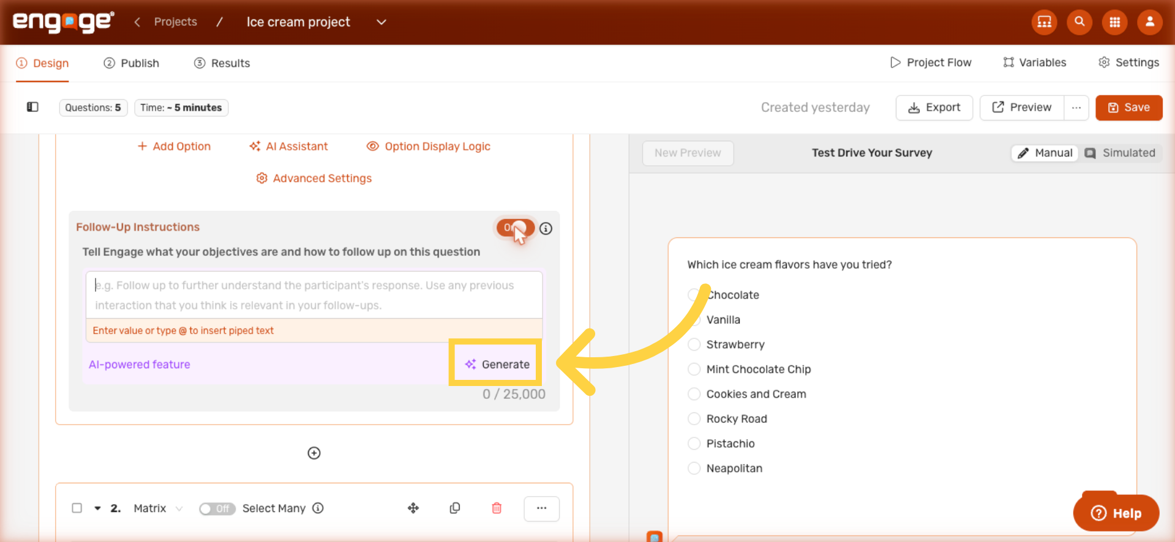The height and width of the screenshot is (542, 1175).
Task: Click into the follow-up instructions text field
Action: pyautogui.click(x=314, y=295)
